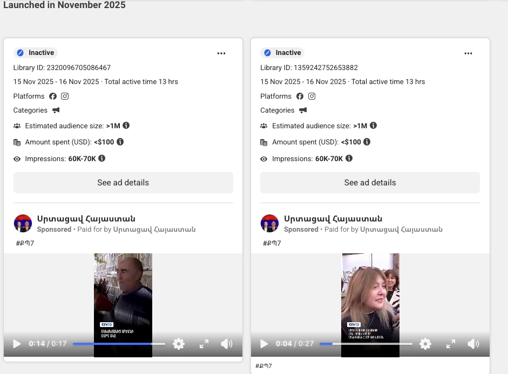This screenshot has height=374, width=508.
Task: Click right ad date range text
Action: tap(303, 81)
